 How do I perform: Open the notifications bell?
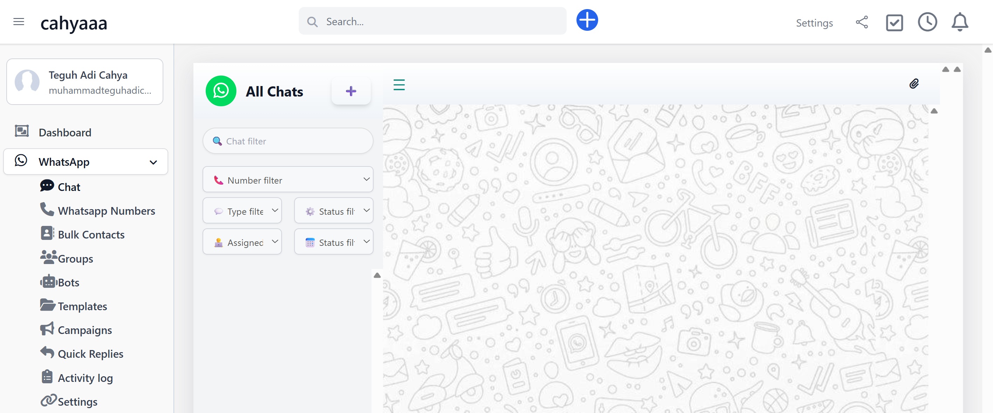tap(959, 22)
